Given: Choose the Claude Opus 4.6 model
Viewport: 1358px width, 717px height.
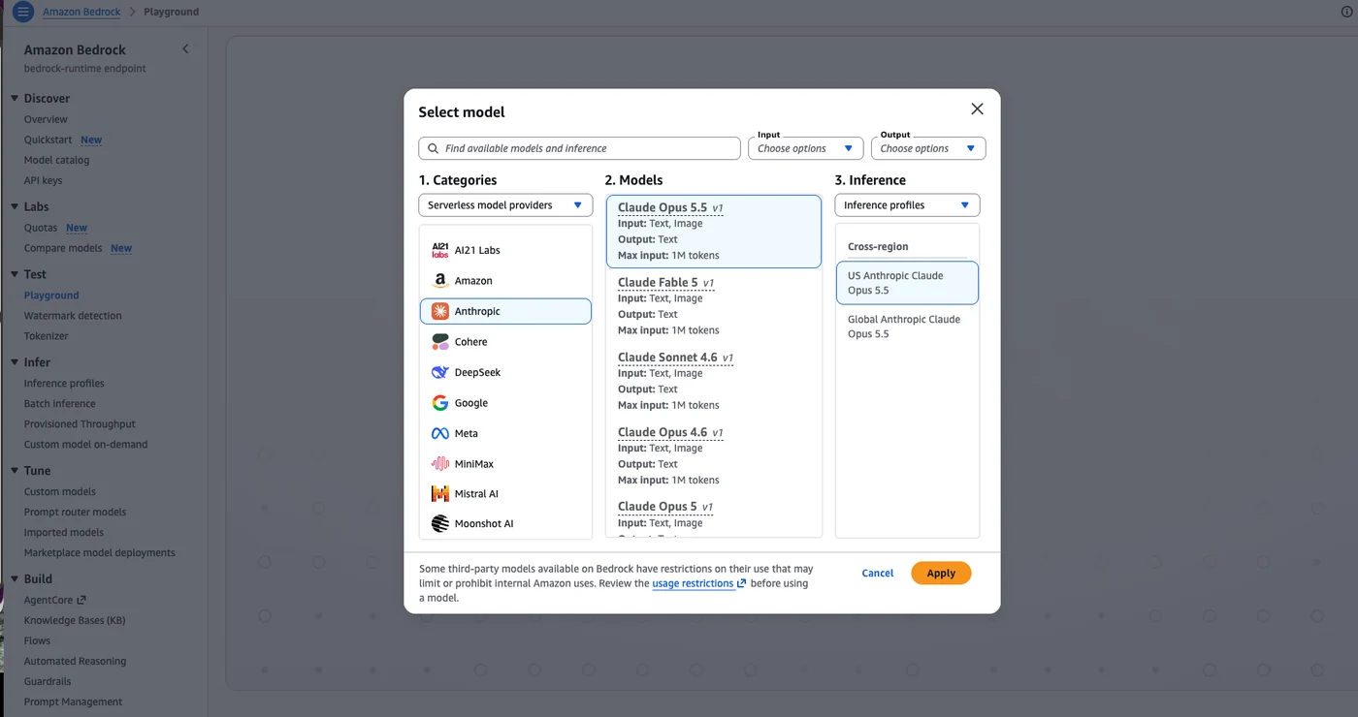Looking at the screenshot, I should pyautogui.click(x=714, y=455).
